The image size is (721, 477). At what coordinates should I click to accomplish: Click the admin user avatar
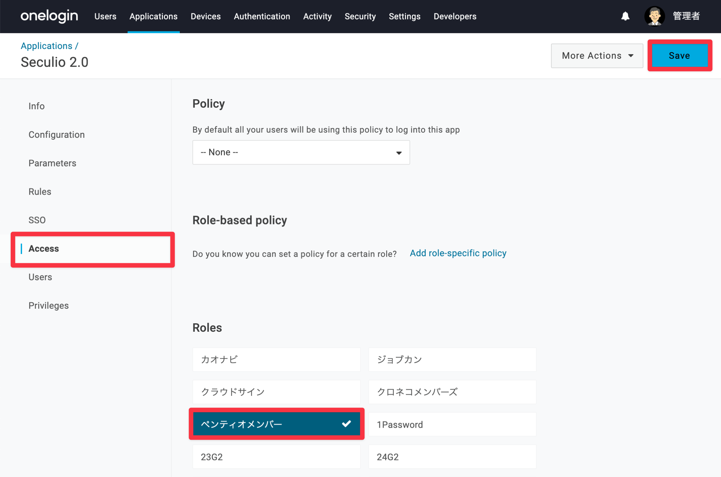654,16
